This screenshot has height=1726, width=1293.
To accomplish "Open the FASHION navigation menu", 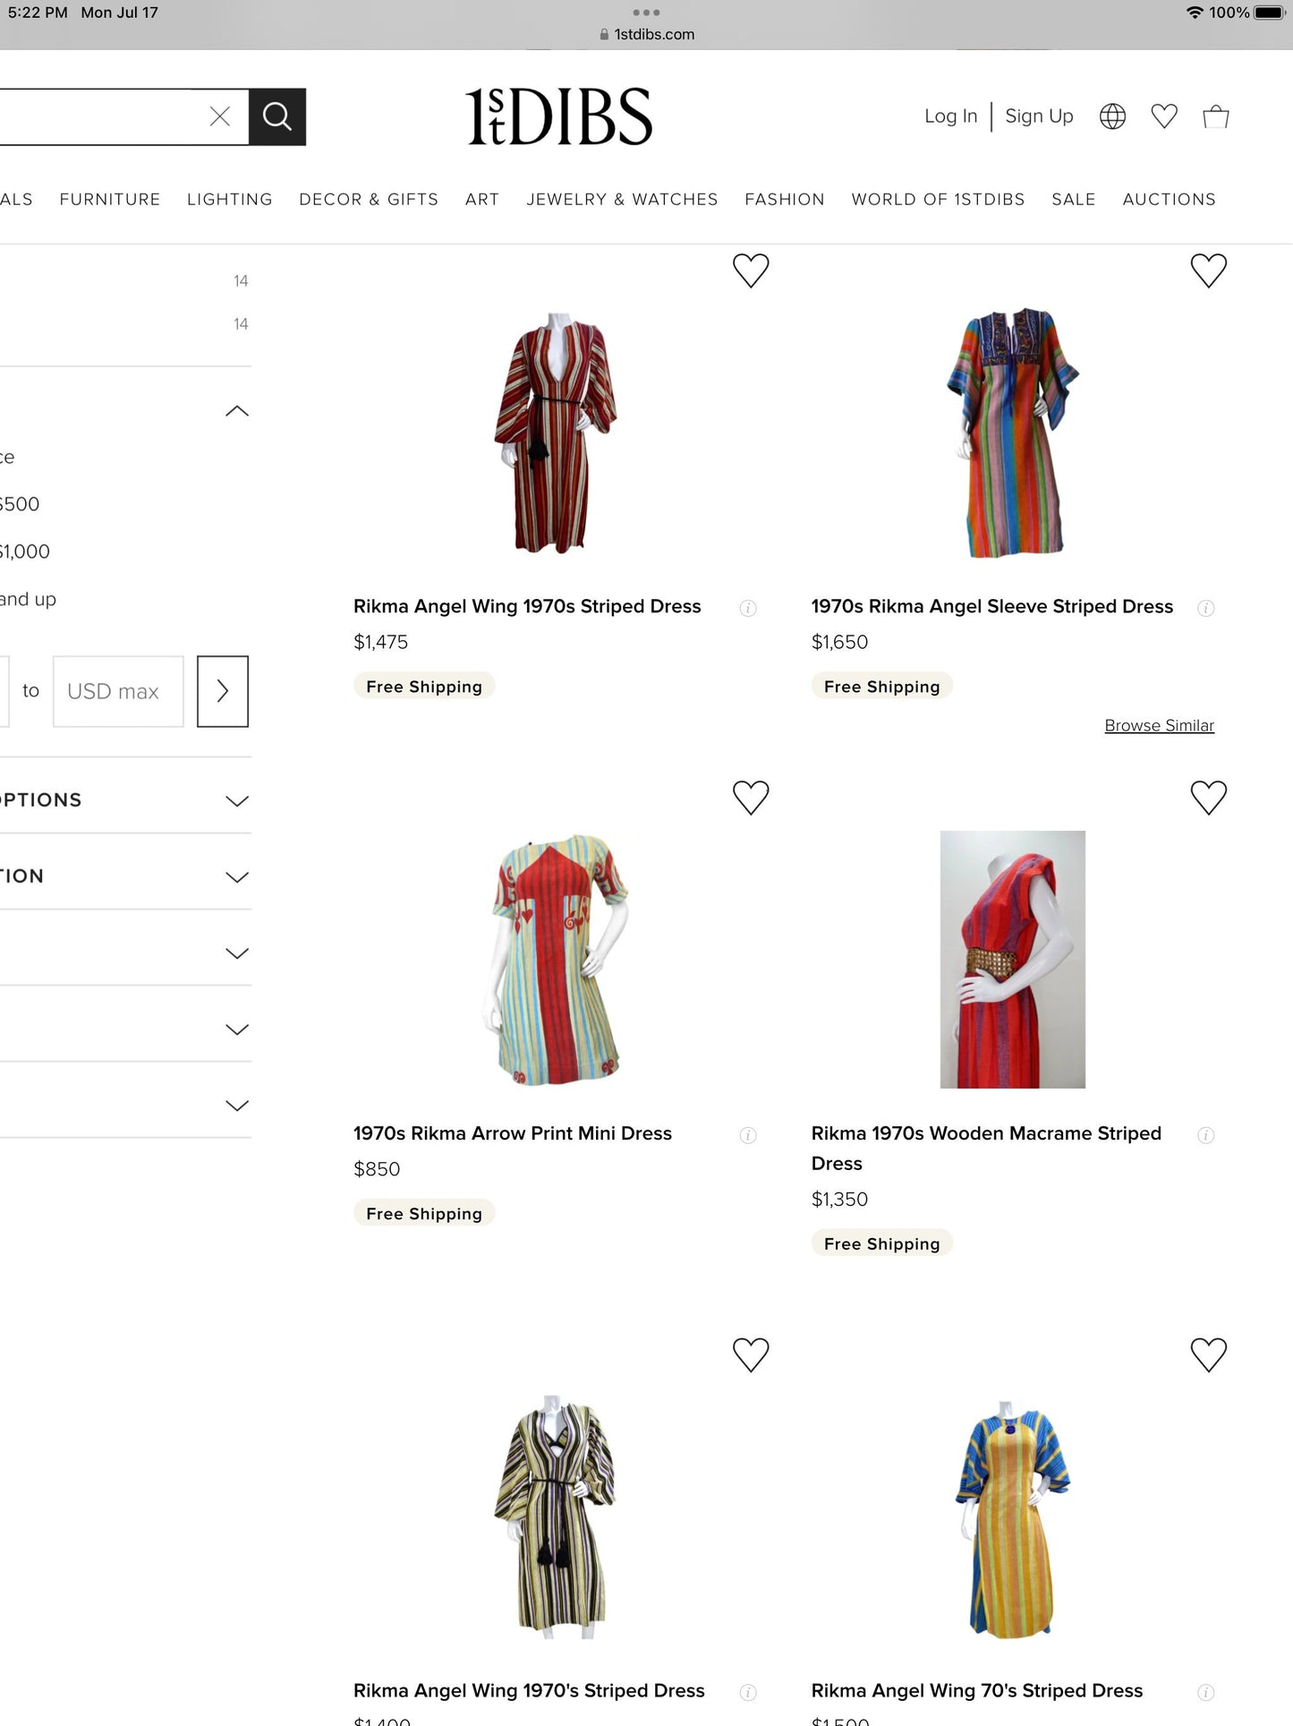I will point(784,200).
